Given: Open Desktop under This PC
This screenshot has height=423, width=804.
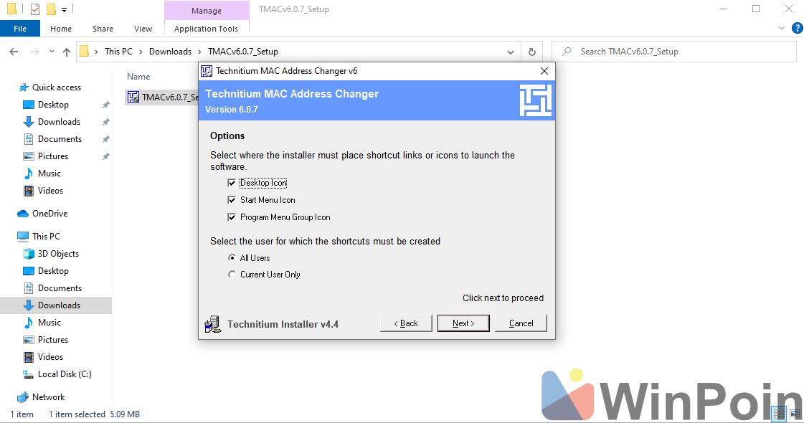Looking at the screenshot, I should [x=53, y=271].
